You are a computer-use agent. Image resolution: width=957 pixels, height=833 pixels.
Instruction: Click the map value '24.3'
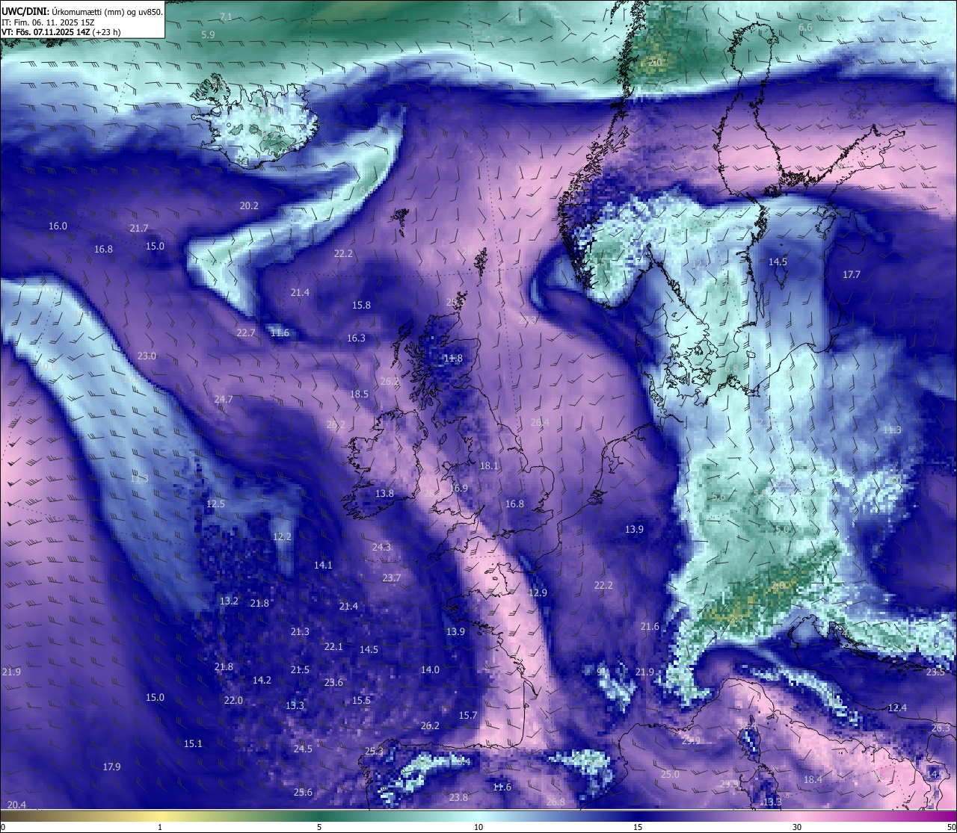click(x=381, y=547)
